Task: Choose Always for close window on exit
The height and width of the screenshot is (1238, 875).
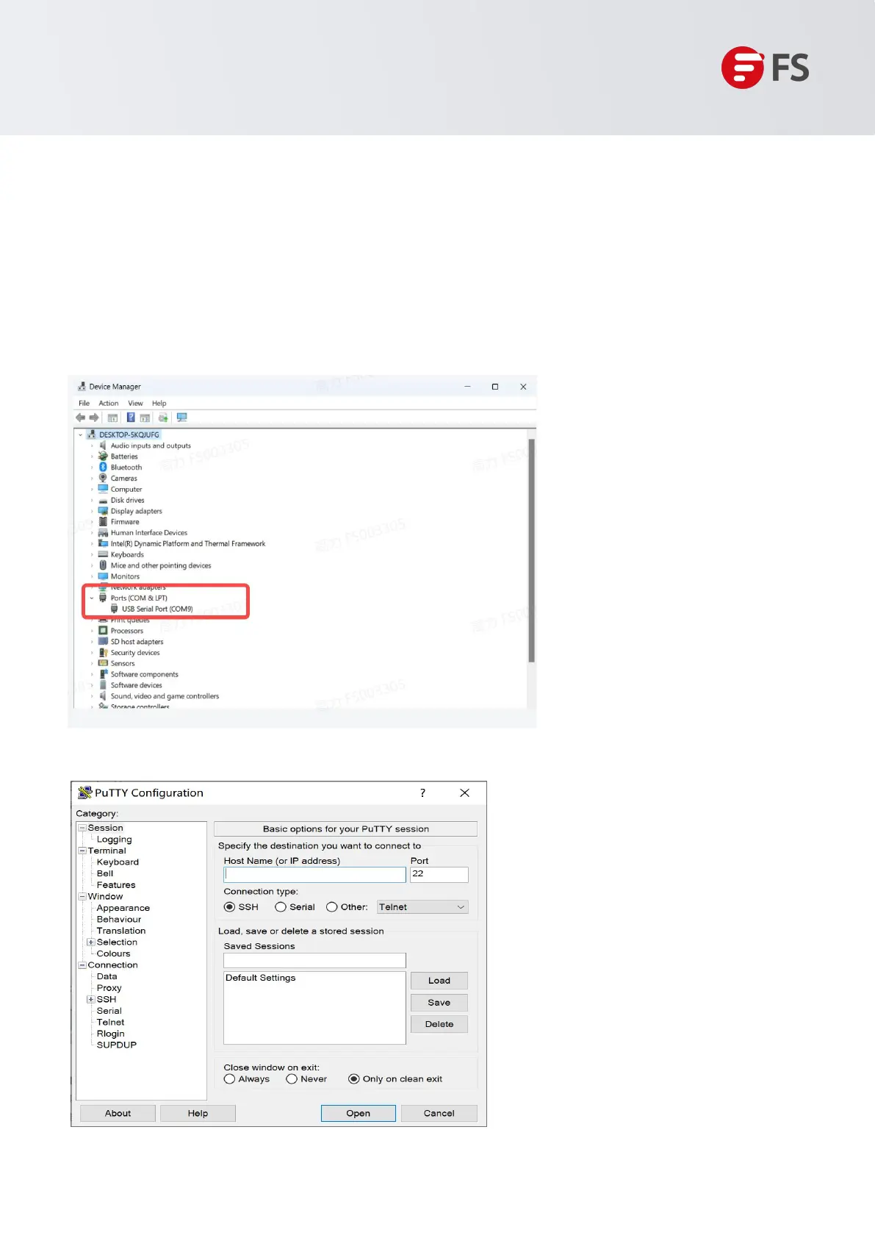Action: pos(230,1079)
